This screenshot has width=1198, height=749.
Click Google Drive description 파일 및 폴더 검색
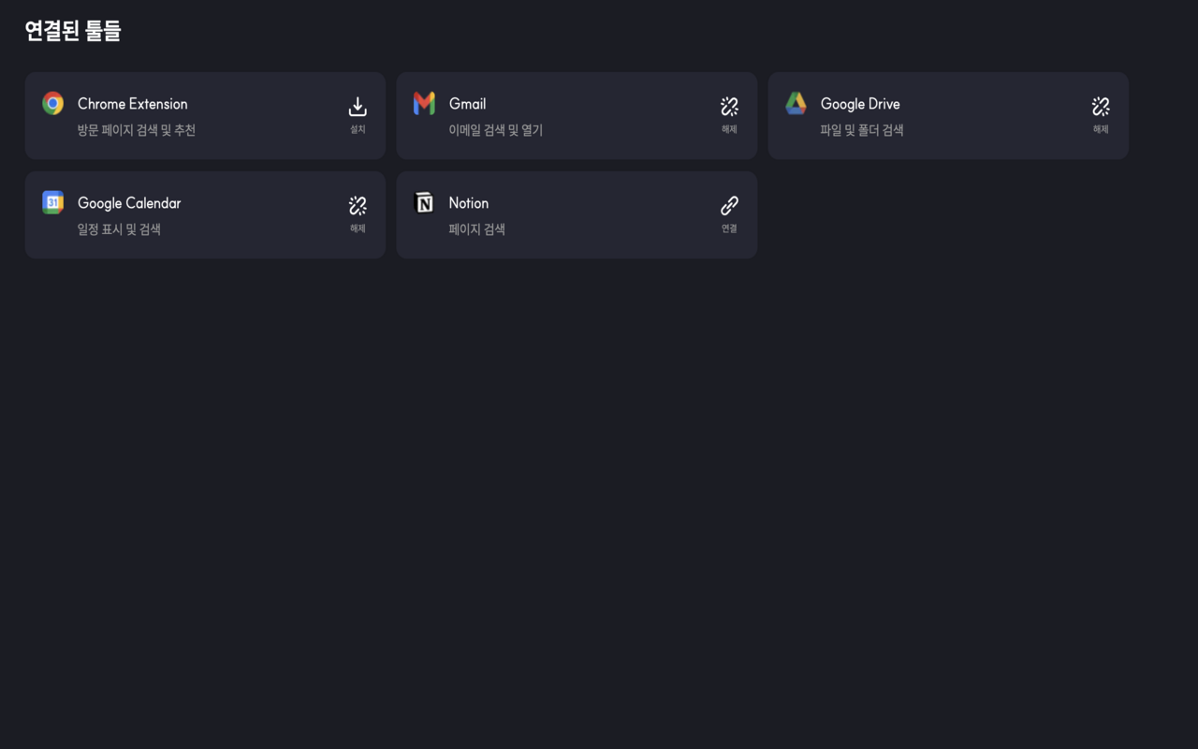coord(861,130)
